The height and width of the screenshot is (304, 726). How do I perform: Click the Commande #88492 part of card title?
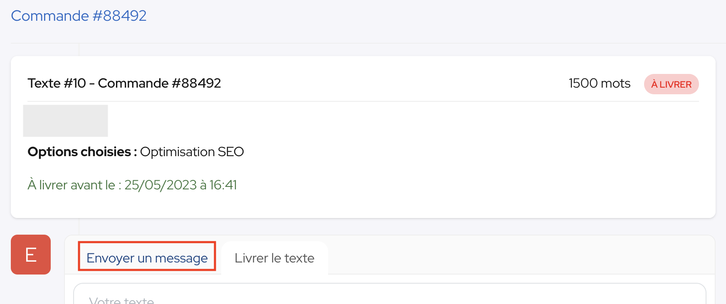(x=159, y=83)
